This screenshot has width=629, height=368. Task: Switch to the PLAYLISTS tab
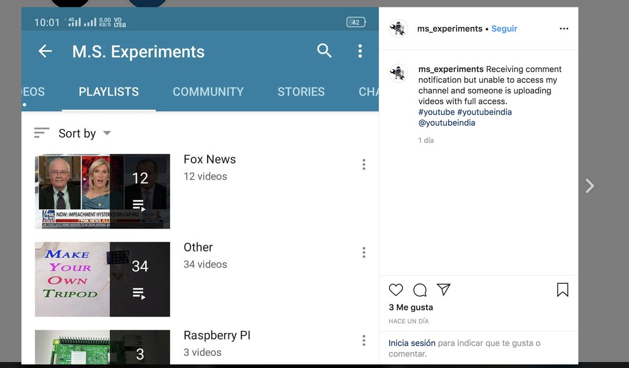click(109, 92)
